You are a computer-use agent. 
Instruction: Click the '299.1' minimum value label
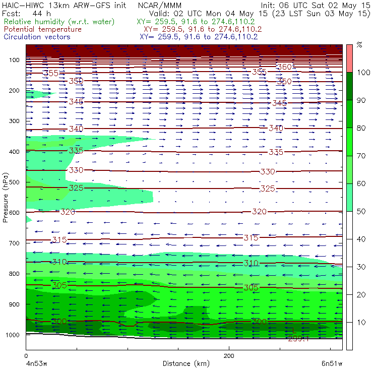(x=298, y=339)
